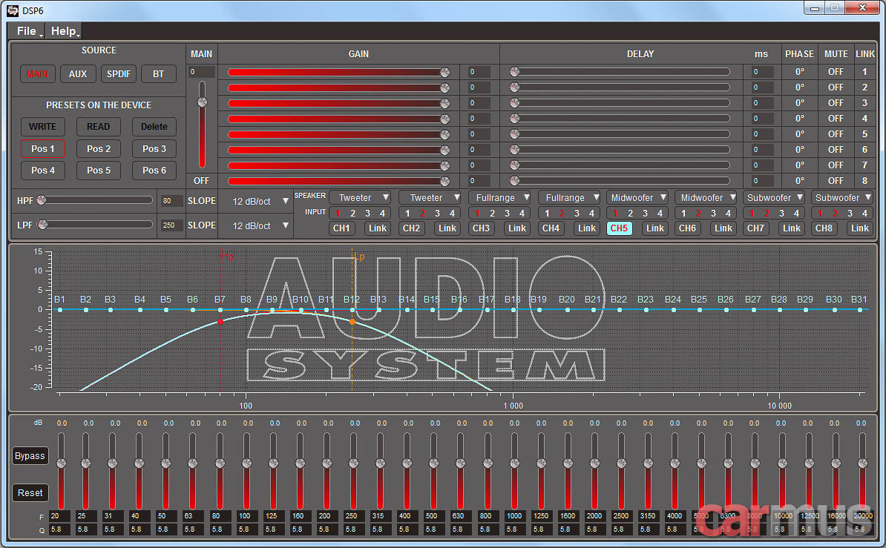Change the Subwoofer dropdown on CH8
The height and width of the screenshot is (548, 886).
click(842, 197)
